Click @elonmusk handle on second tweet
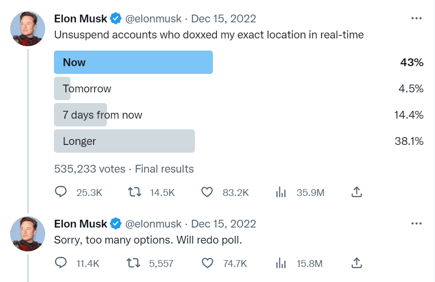 coord(153,224)
